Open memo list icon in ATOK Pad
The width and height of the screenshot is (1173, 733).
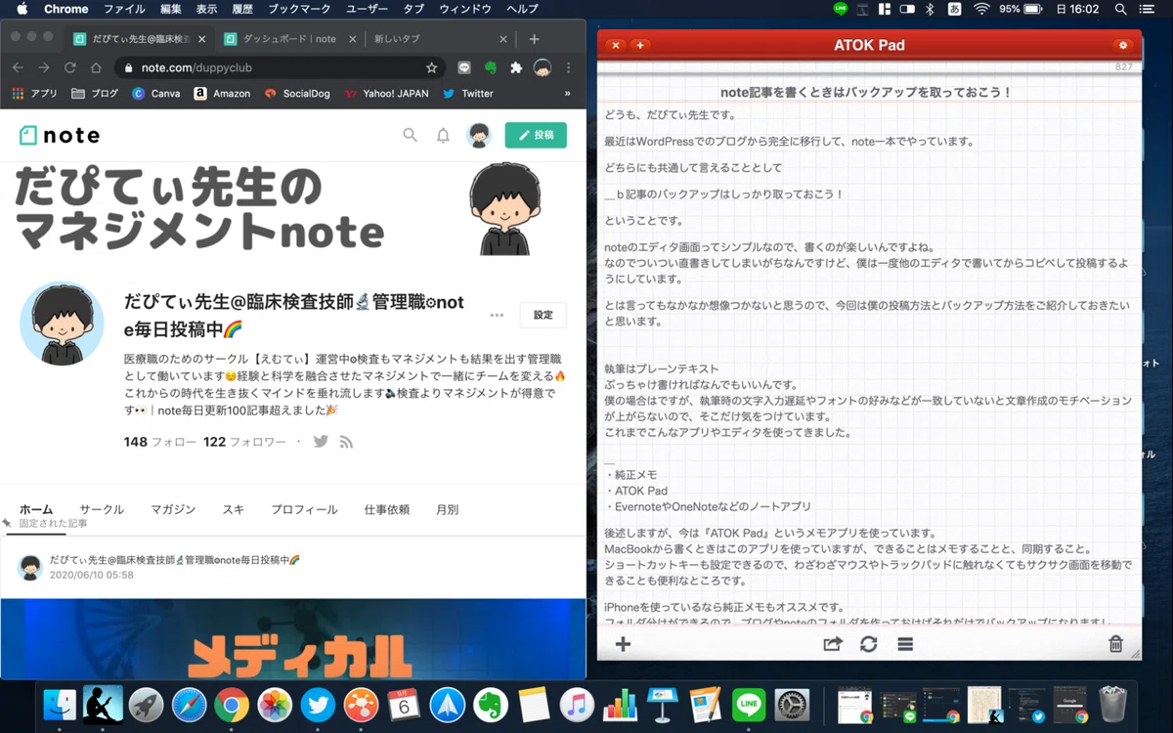pyautogui.click(x=905, y=644)
